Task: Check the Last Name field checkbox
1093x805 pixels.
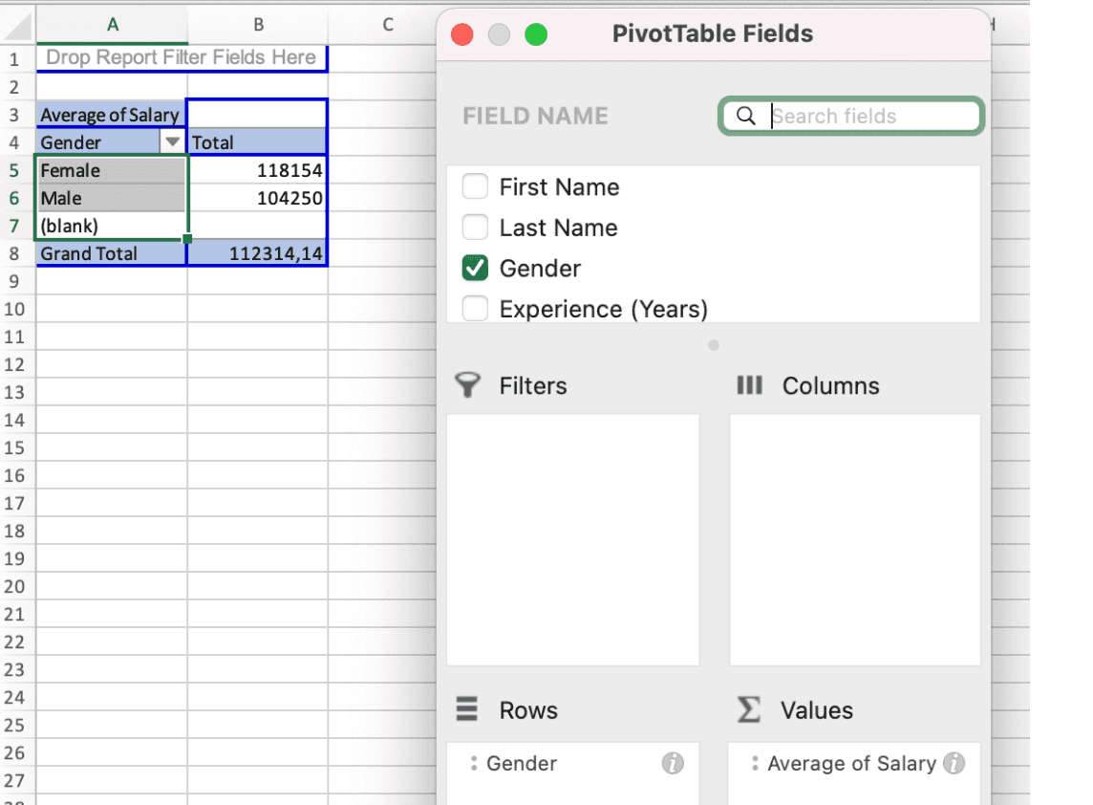Action: 475,228
